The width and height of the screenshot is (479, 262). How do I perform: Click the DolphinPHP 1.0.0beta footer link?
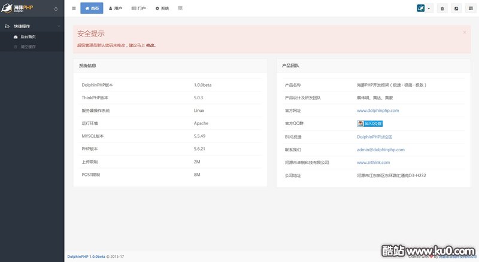point(86,257)
